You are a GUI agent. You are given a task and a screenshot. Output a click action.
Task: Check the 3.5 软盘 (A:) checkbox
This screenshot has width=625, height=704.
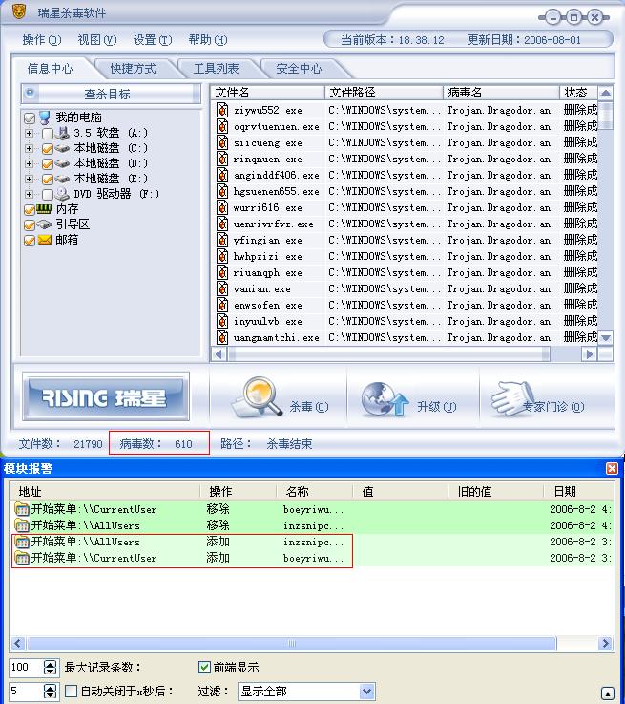[48, 134]
